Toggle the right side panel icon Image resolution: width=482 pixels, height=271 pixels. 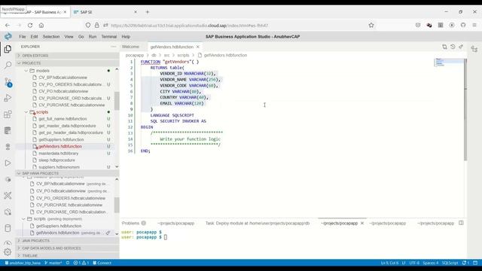(474, 49)
